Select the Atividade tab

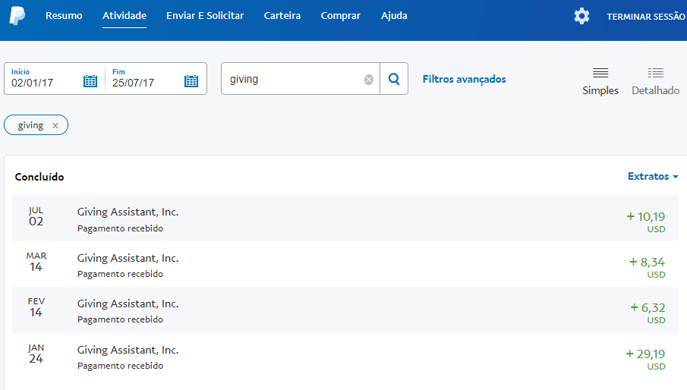pyautogui.click(x=124, y=16)
